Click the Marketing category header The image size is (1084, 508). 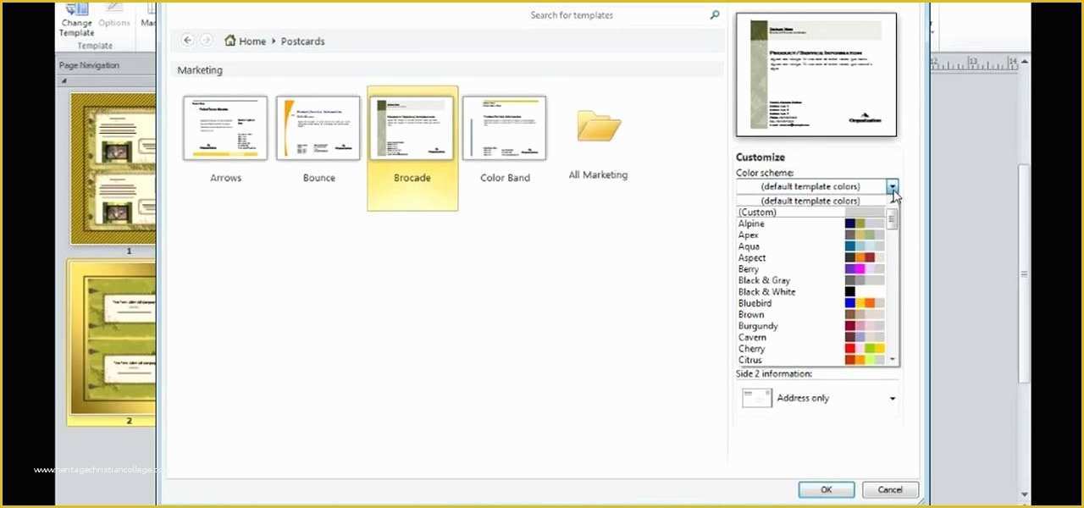(200, 70)
